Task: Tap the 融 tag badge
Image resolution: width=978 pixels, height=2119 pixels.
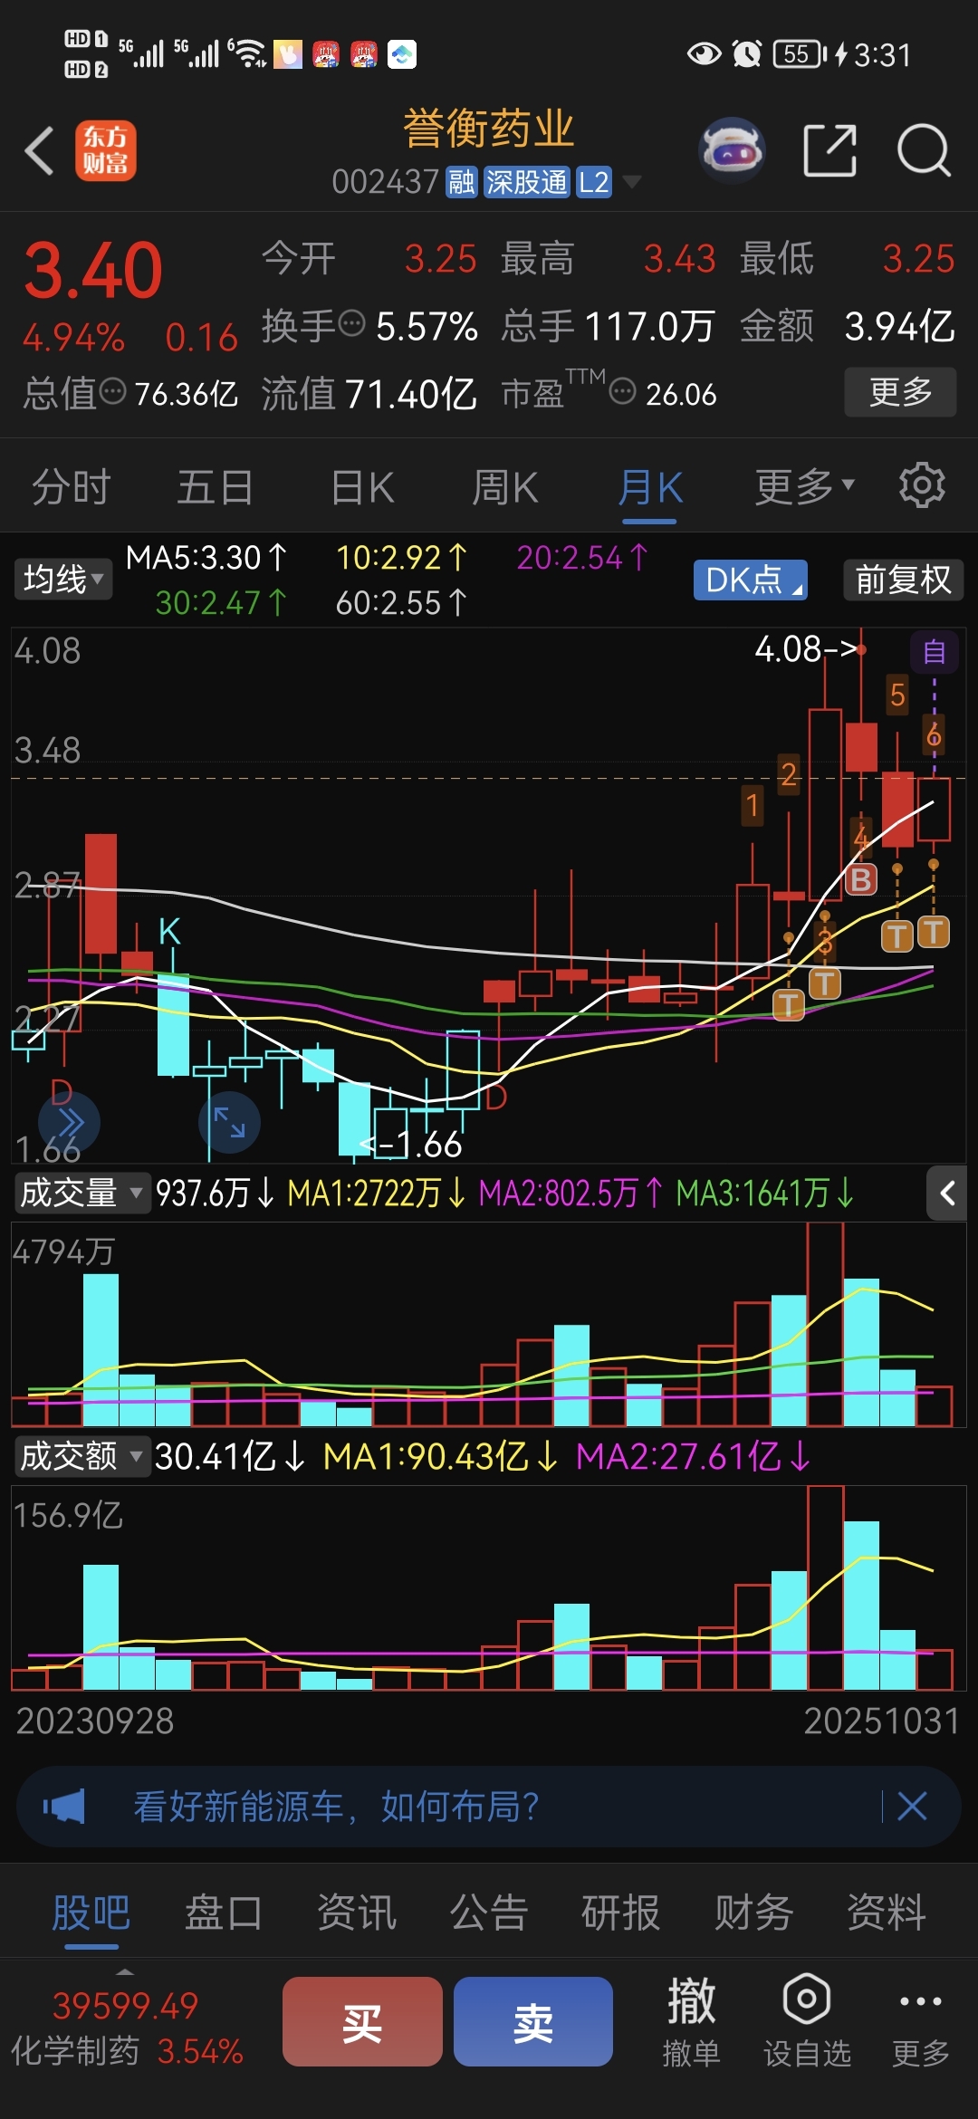Action: (461, 182)
